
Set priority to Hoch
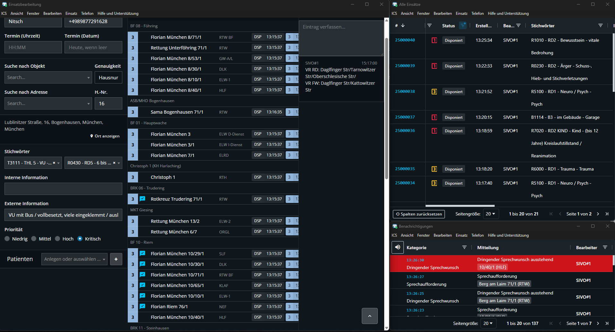click(58, 239)
